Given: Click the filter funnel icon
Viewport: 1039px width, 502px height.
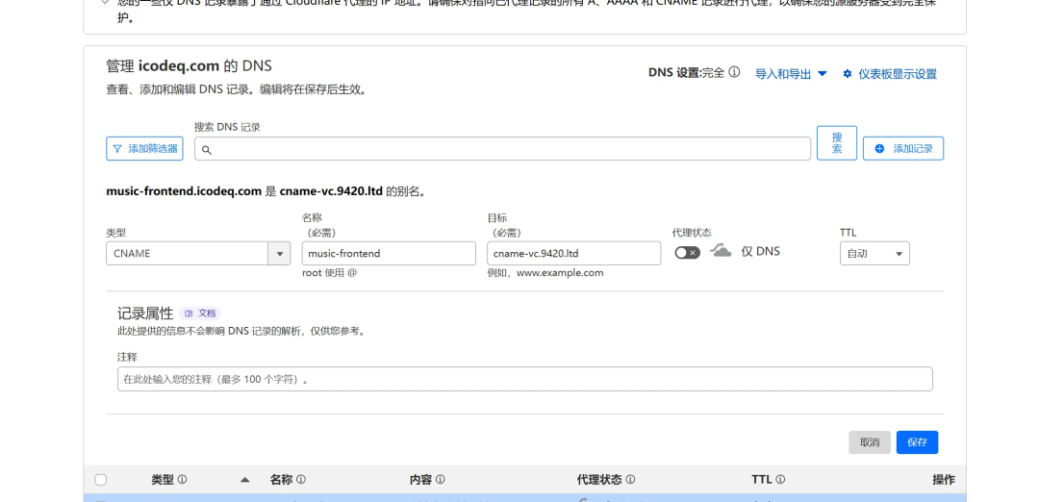Looking at the screenshot, I should (117, 149).
